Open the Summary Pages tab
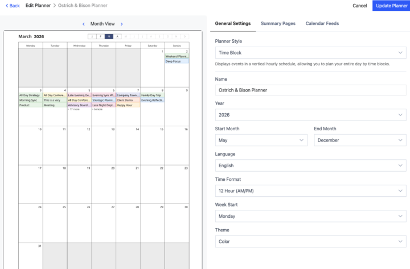Image resolution: width=410 pixels, height=269 pixels. click(278, 23)
